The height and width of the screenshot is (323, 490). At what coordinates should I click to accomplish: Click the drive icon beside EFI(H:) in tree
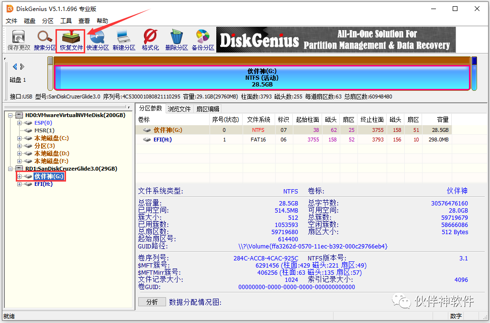(28, 184)
